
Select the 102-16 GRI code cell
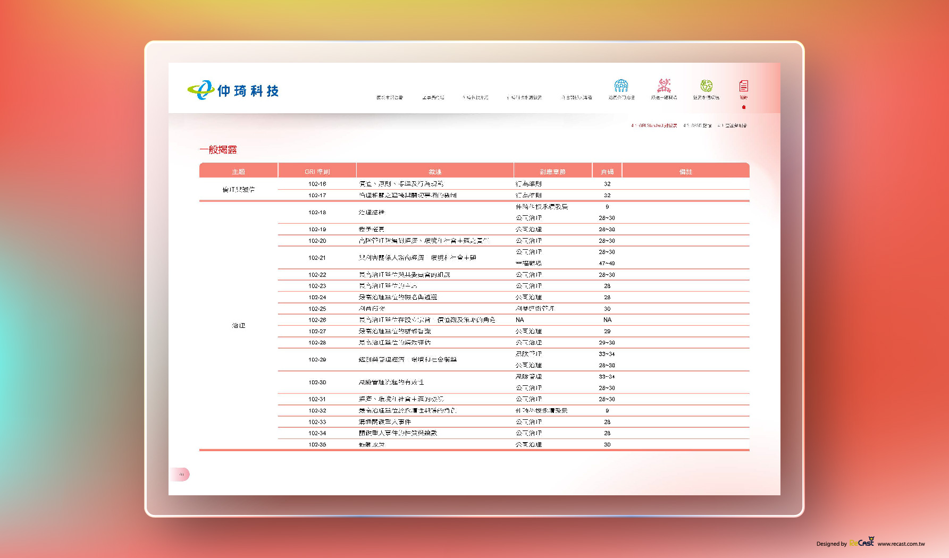pyautogui.click(x=317, y=184)
